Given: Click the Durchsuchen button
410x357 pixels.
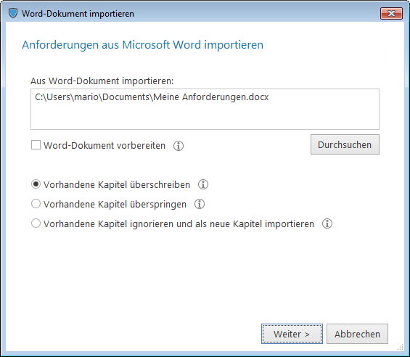Looking at the screenshot, I should coord(345,144).
